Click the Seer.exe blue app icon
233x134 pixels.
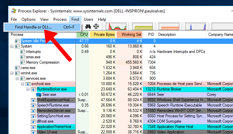(39, 94)
